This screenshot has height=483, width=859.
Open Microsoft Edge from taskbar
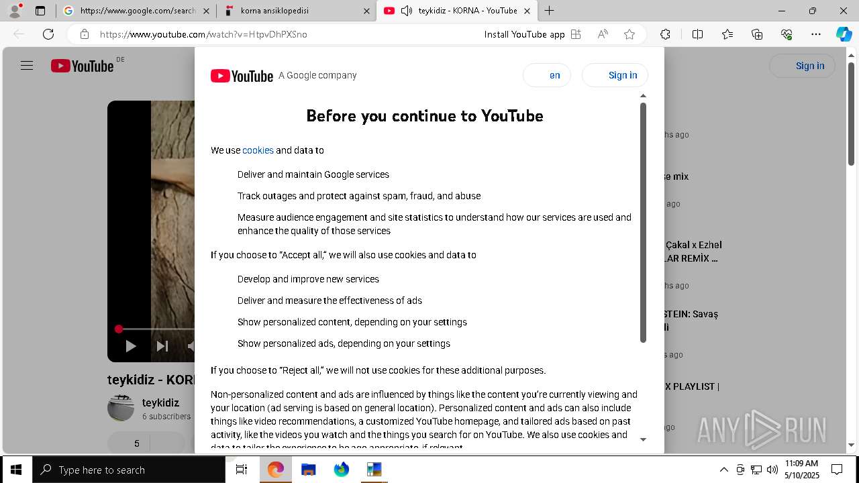pyautogui.click(x=276, y=470)
